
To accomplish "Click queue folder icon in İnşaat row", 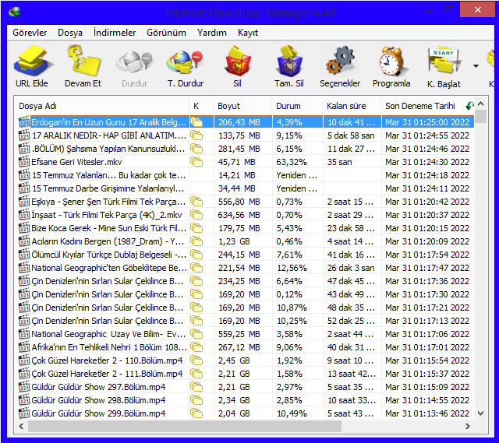I will pos(196,215).
